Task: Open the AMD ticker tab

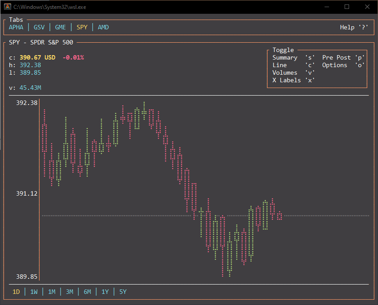Action: coord(103,27)
